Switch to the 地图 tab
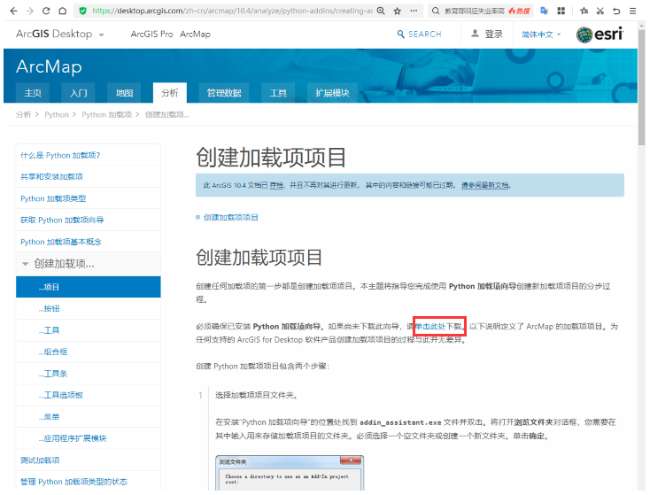The image size is (650, 495). [124, 92]
